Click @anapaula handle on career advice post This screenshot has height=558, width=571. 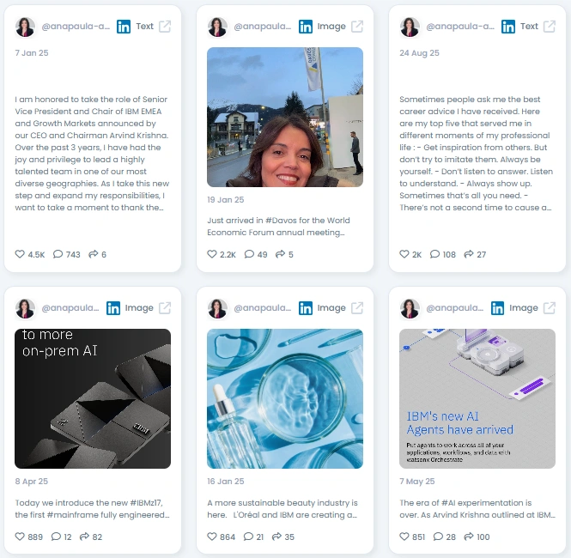pyautogui.click(x=460, y=27)
